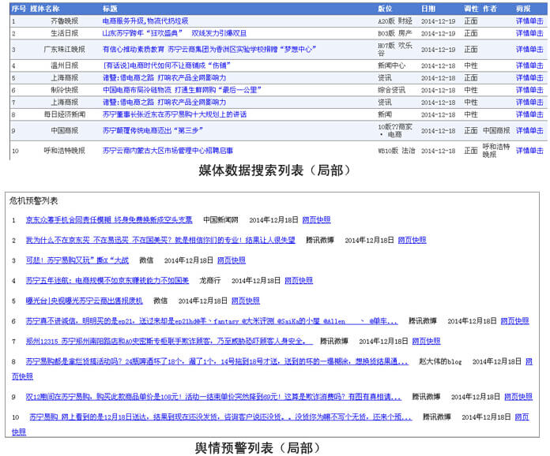
Task: Open warning item 双12期间在苏宁易购
Action: 213,397
